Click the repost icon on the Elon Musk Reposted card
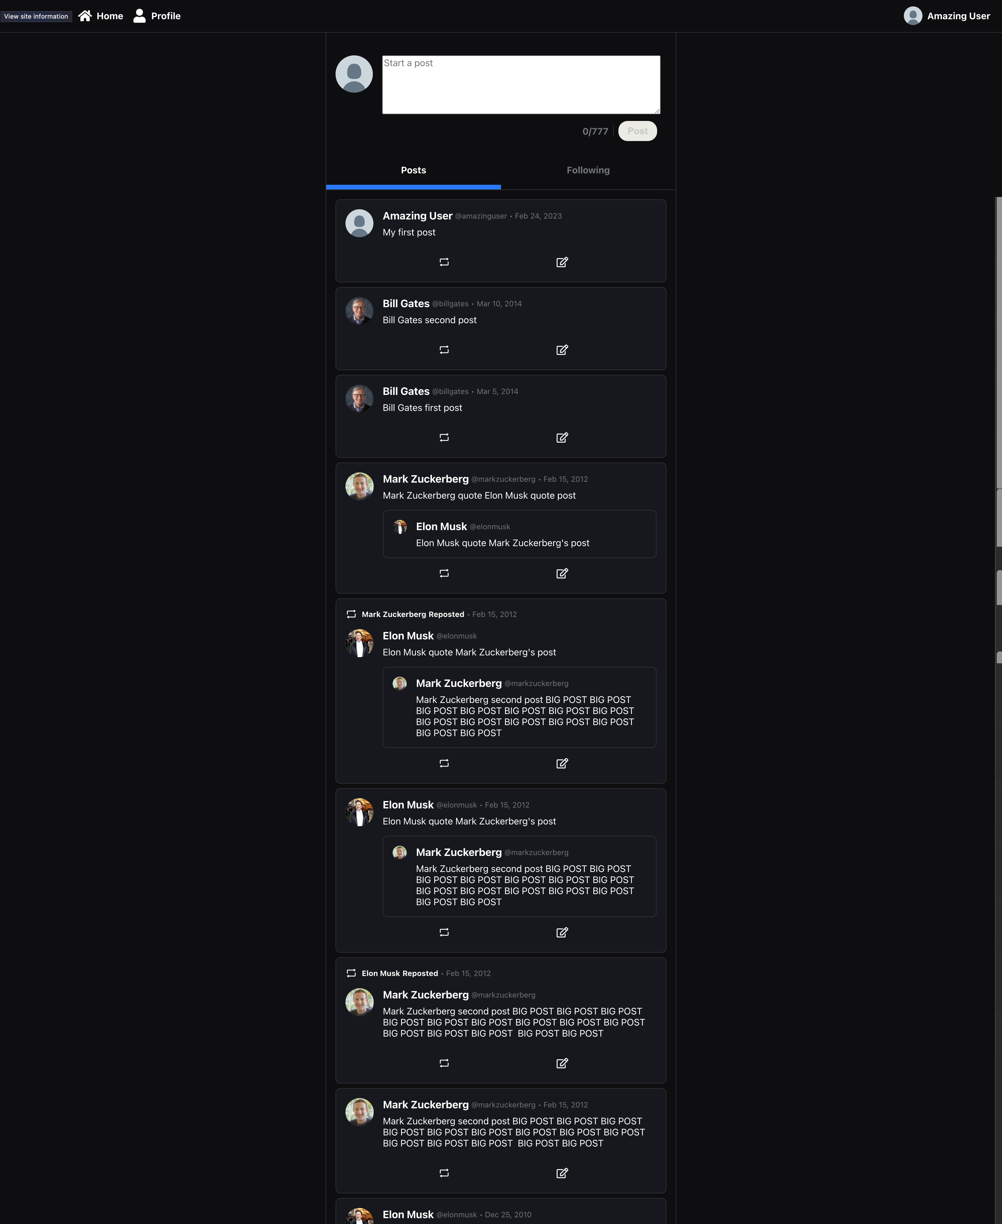Viewport: 1002px width, 1224px height. pos(444,1063)
